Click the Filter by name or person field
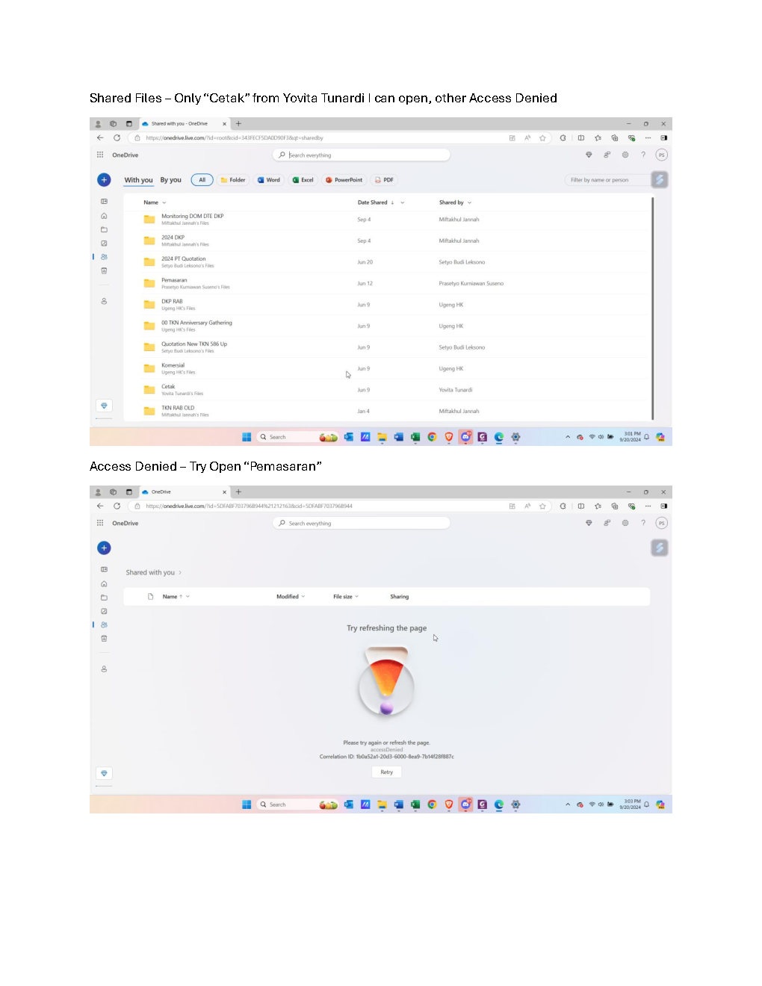Screen dimensions: 762x986 point(607,180)
